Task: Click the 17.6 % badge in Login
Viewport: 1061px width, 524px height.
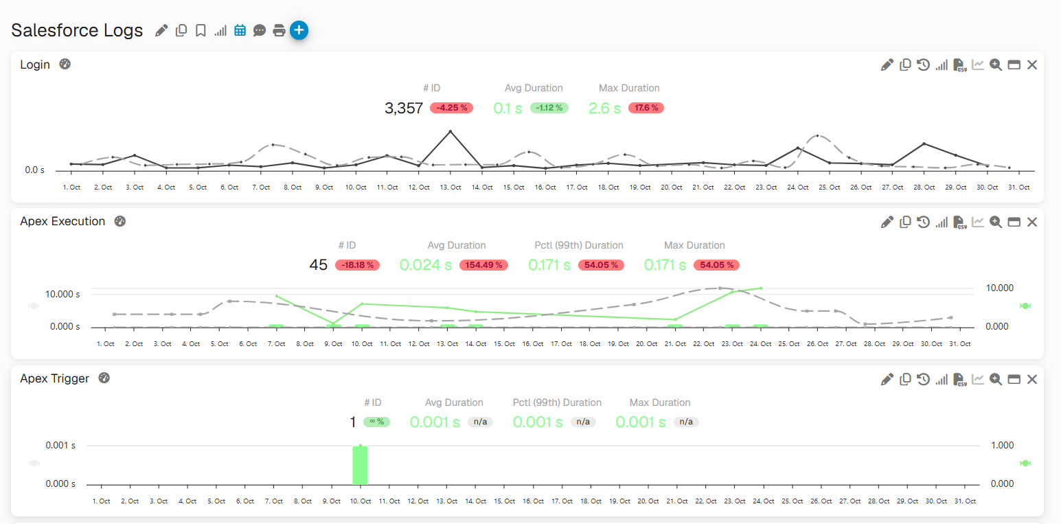Action: point(646,108)
